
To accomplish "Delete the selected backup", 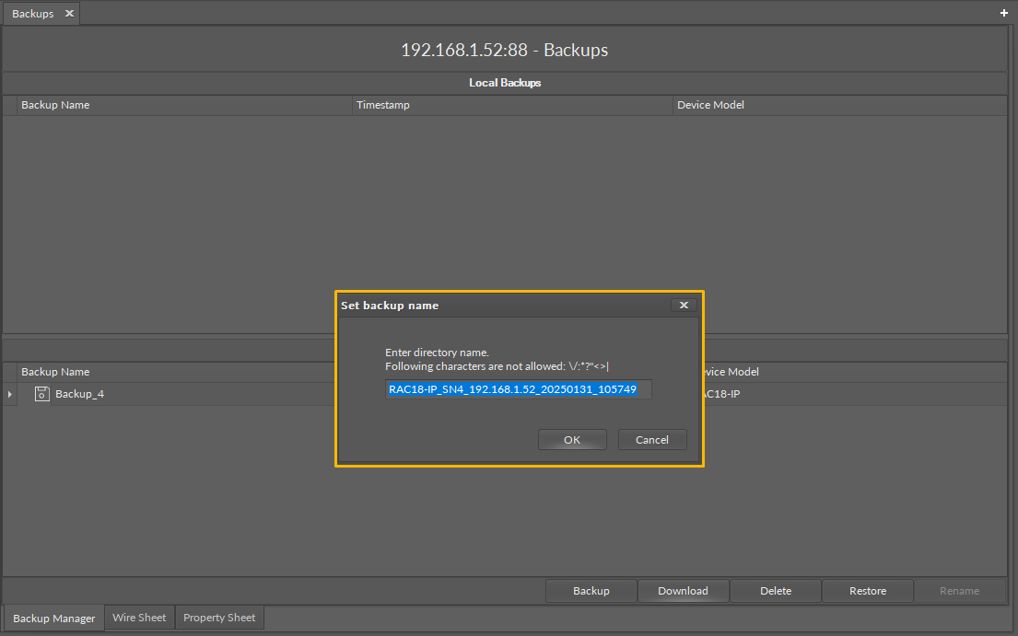I will (775, 591).
